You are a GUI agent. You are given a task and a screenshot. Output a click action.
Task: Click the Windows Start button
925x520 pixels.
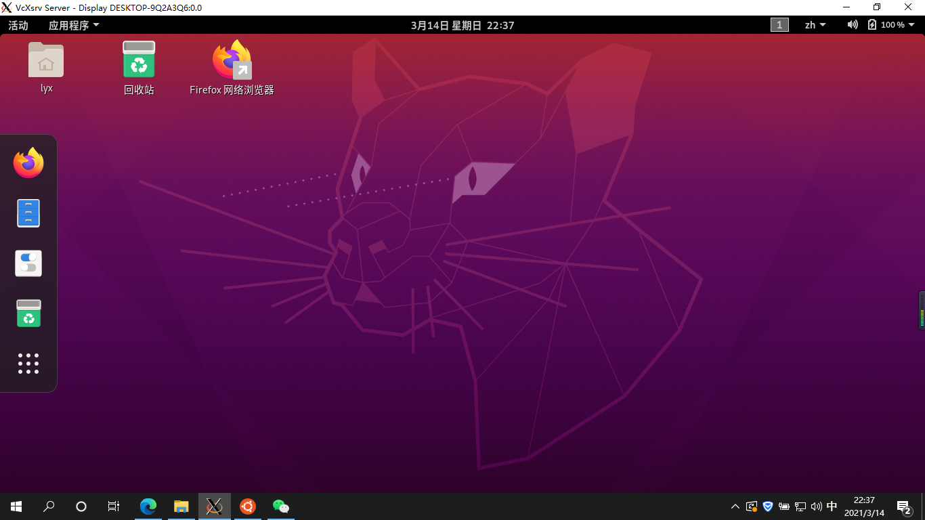pyautogui.click(x=15, y=506)
